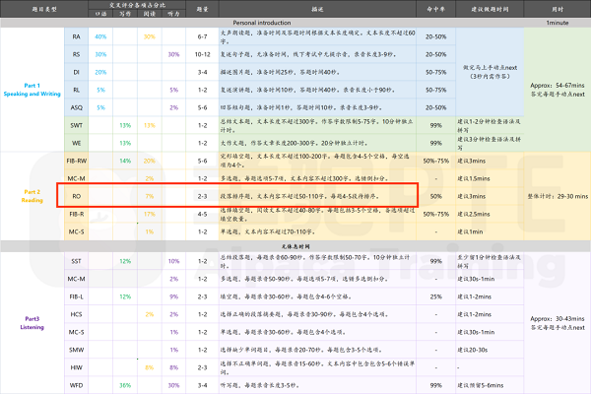Select the 'HIW' question type cell
Image resolution: width=591 pixels, height=394 pixels.
76,367
